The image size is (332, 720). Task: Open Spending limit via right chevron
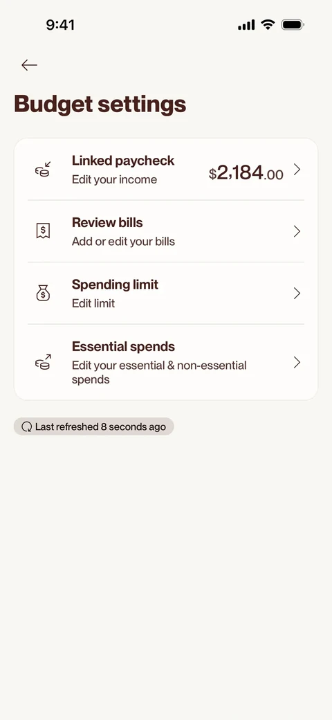coord(297,294)
